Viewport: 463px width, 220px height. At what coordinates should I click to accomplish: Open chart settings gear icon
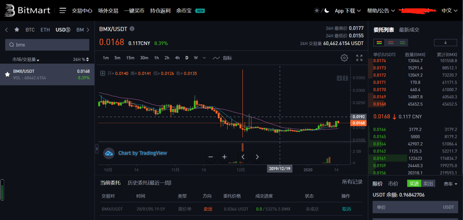344,58
